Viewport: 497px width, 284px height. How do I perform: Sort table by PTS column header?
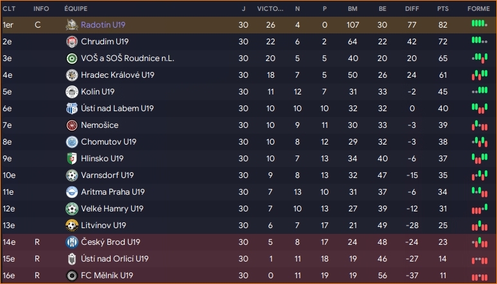442,9
